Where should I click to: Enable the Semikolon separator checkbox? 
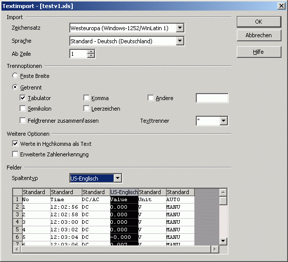coord(23,108)
